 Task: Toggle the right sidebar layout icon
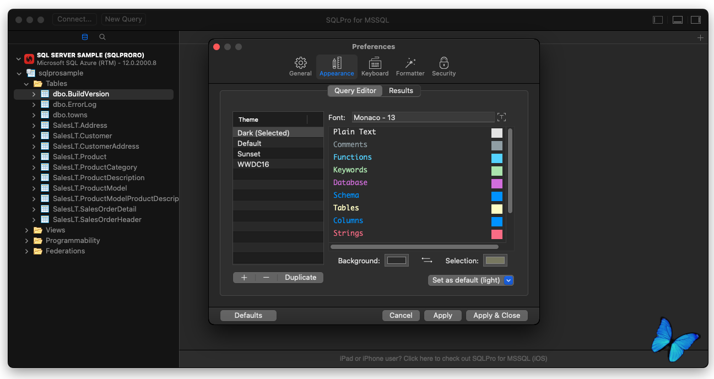coord(696,19)
